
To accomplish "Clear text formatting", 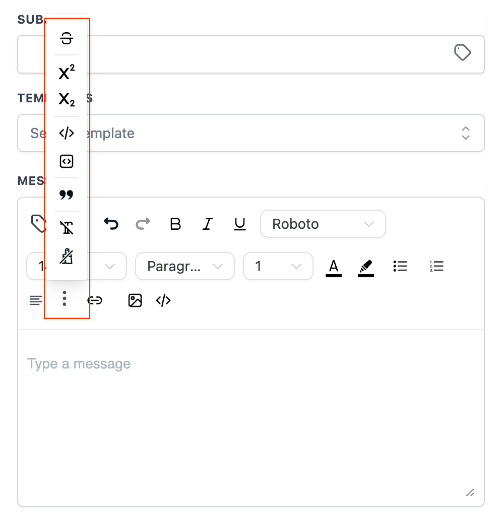I will (66, 228).
